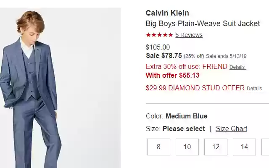
Task: Select size 14
Action: (x=244, y=147)
